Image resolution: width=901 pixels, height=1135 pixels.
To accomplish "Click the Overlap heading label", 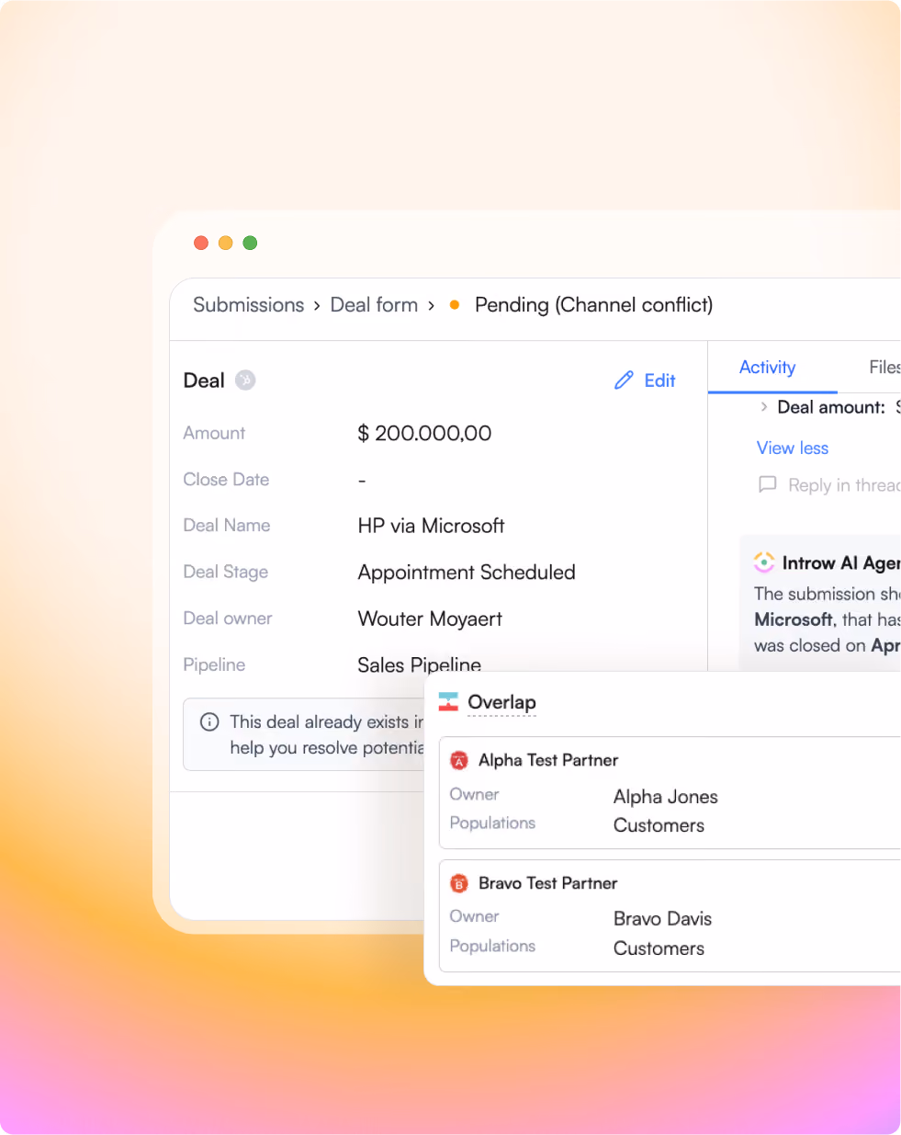I will (x=501, y=702).
